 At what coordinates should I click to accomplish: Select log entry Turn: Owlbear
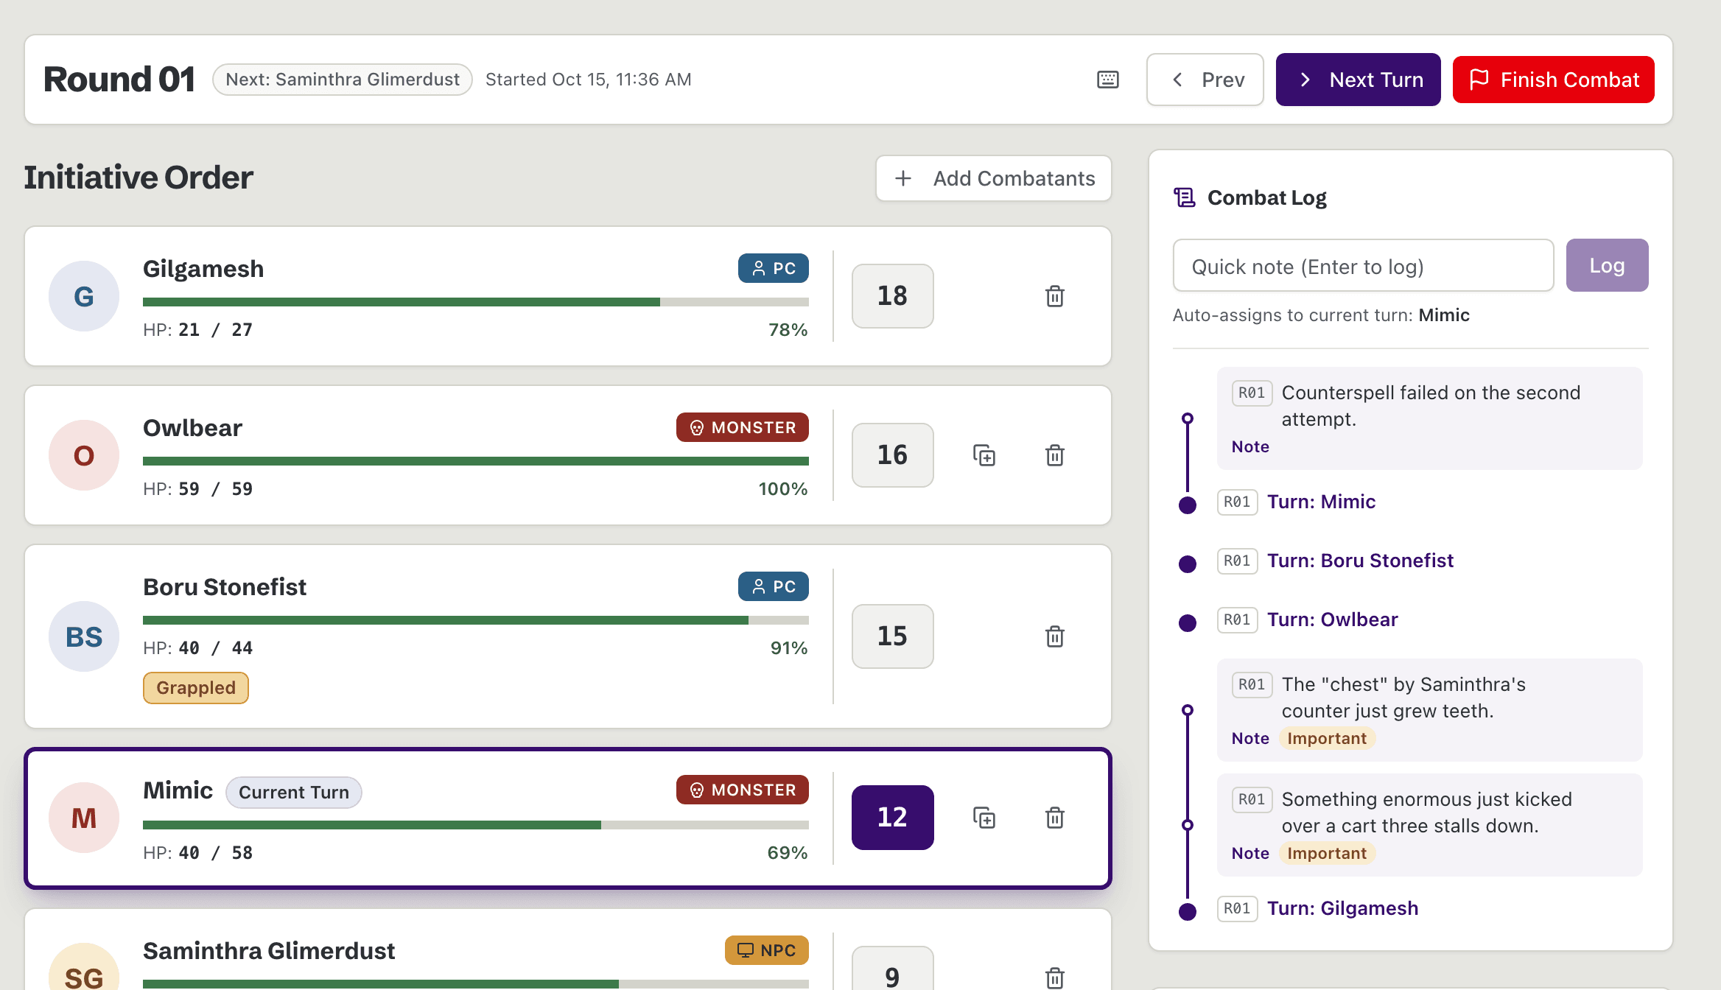click(1332, 619)
